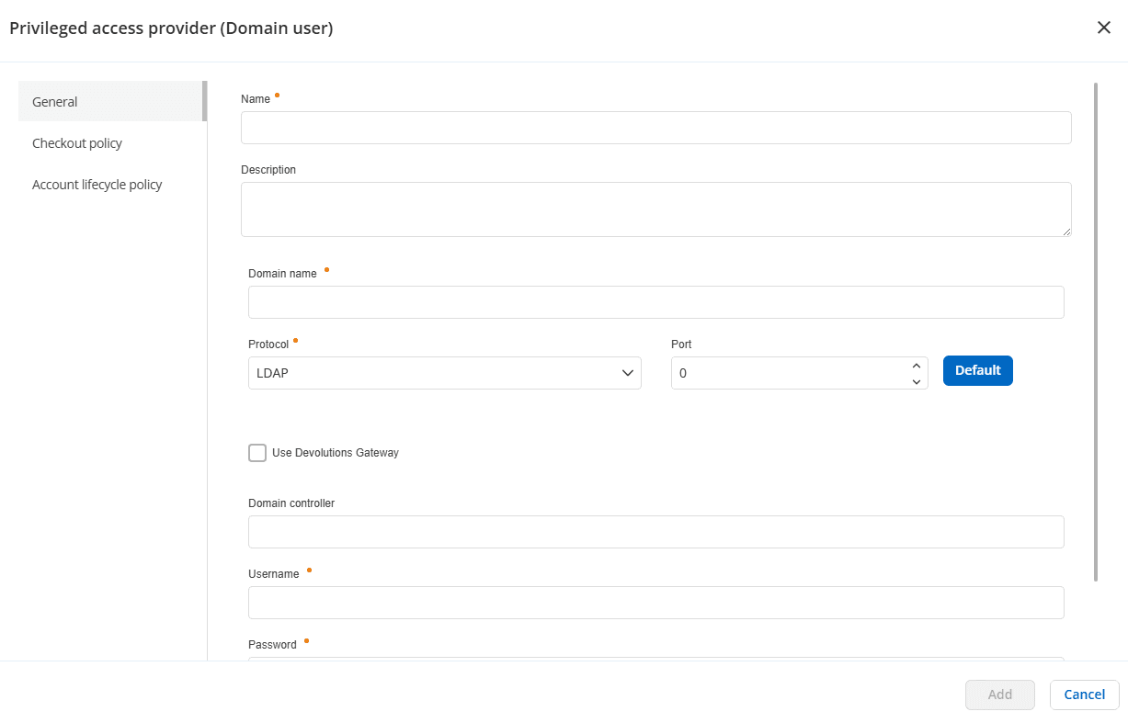This screenshot has height=723, width=1128.
Task: Focus the Domain controller field
Action: [655, 532]
